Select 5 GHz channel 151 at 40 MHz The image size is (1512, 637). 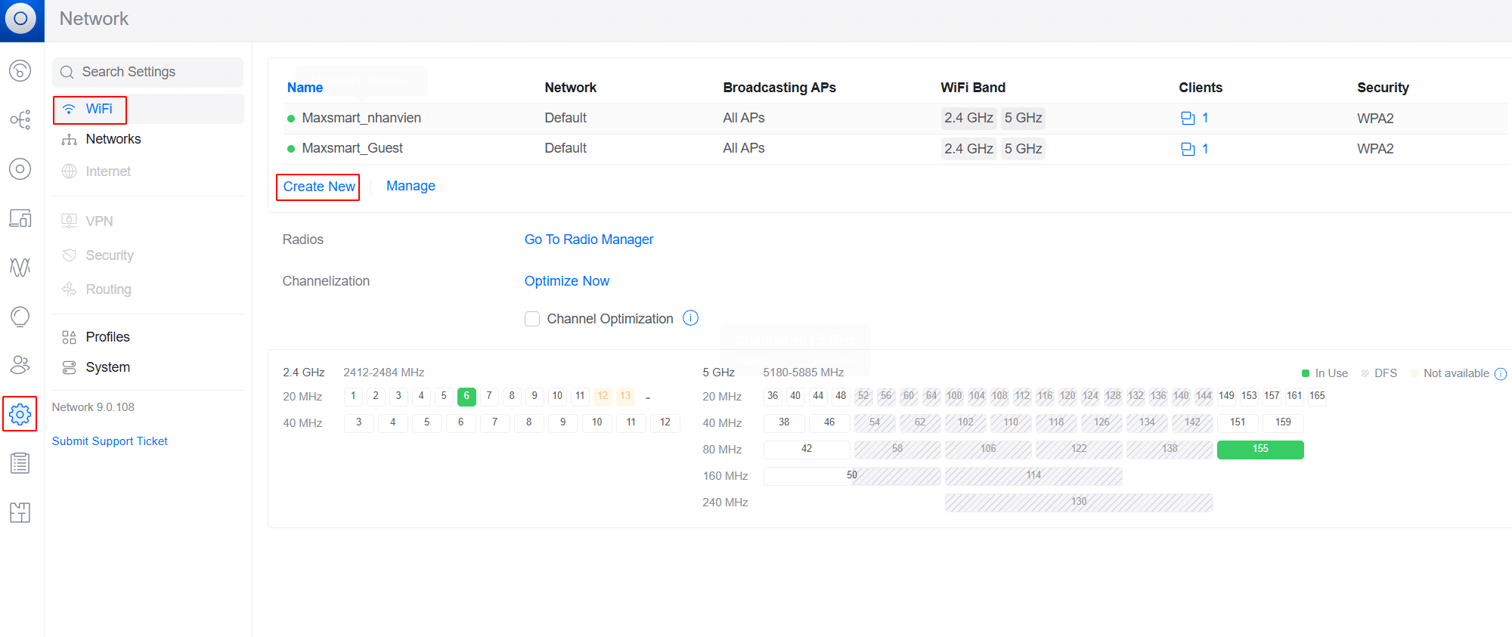click(1238, 423)
